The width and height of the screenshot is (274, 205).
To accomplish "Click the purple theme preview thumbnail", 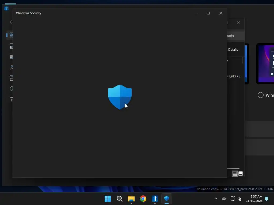I will pos(266,64).
